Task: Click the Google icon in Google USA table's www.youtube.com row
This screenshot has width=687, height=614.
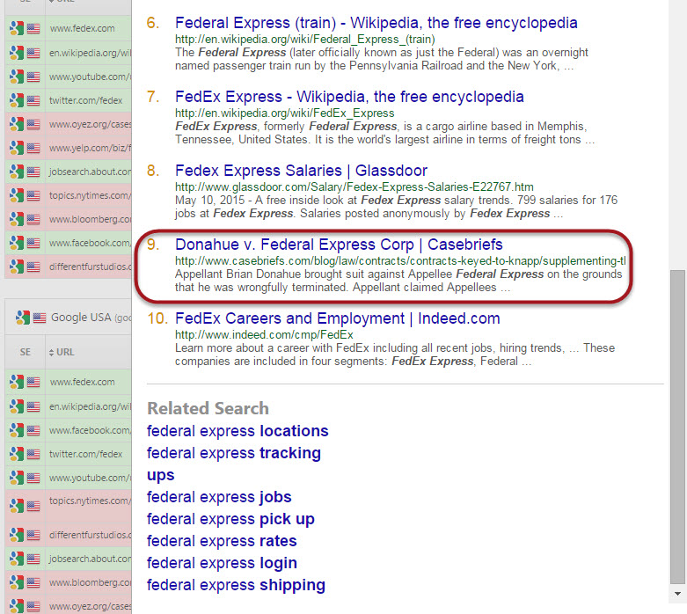Action: tap(17, 478)
